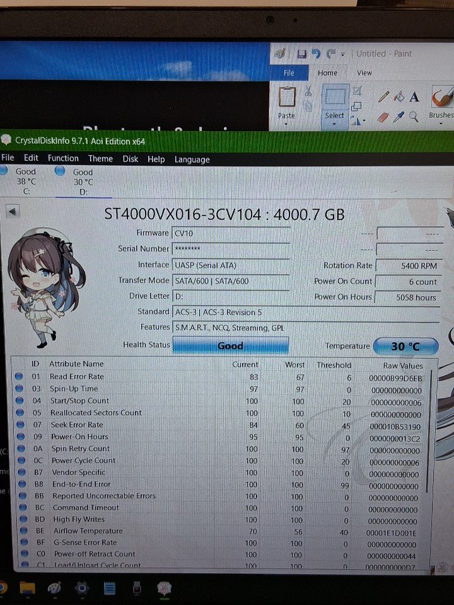The width and height of the screenshot is (454, 605).
Task: Click the Paint application icon in its title bar
Action: (280, 53)
